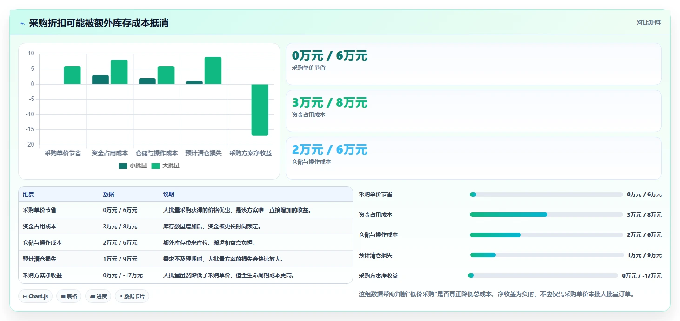Click the negative 采购方案净收益 bar in chart

[x=260, y=110]
